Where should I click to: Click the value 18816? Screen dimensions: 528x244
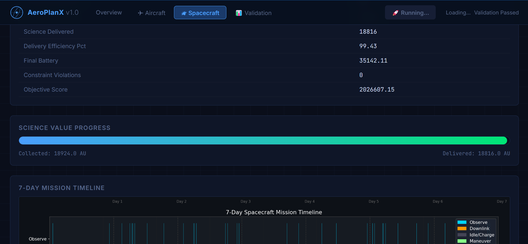(368, 32)
